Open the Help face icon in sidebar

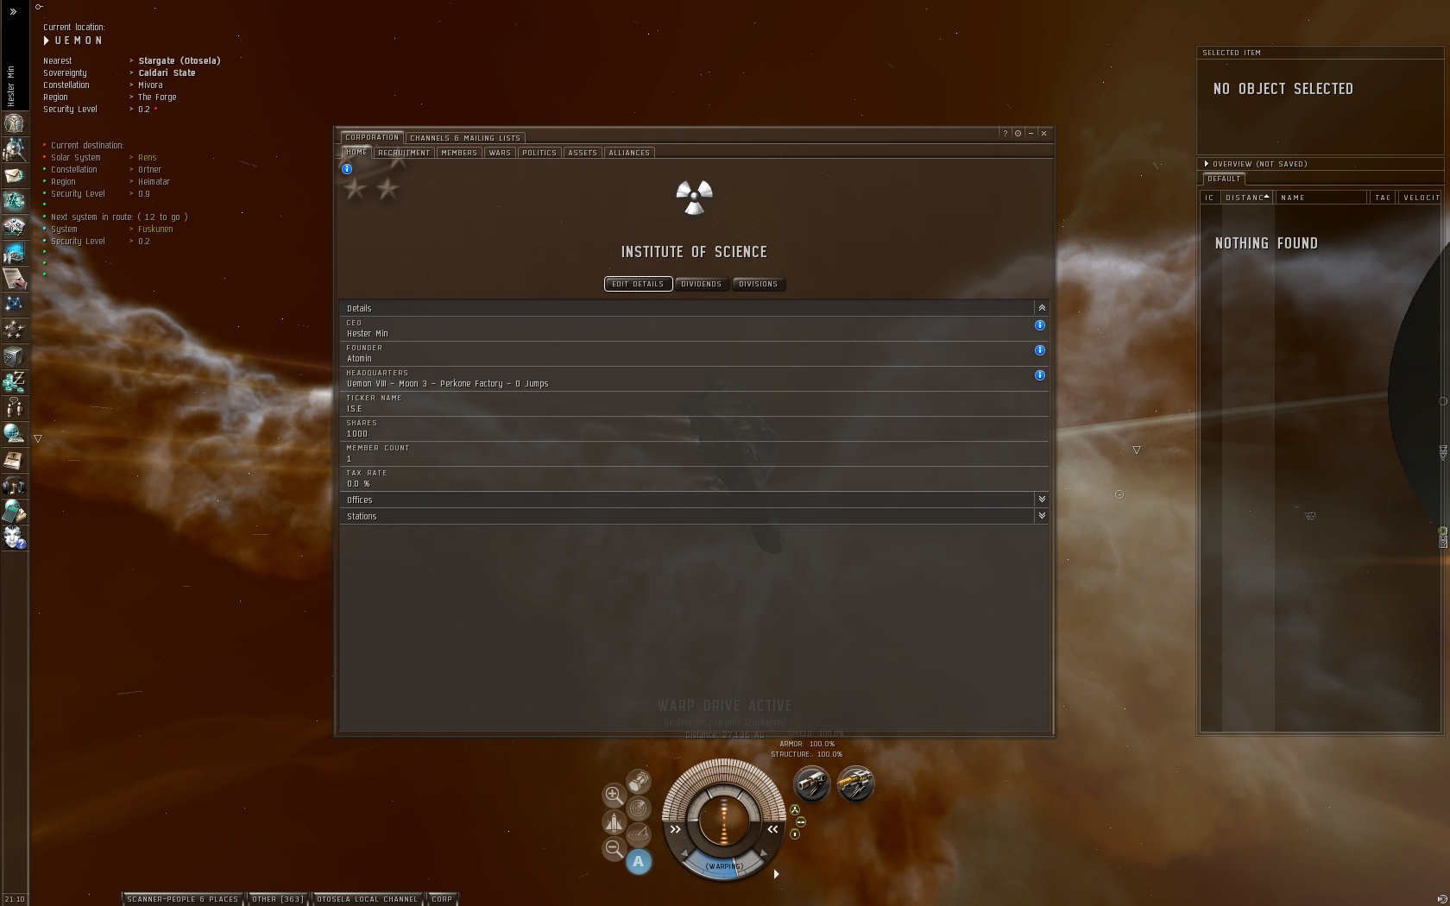pos(14,537)
